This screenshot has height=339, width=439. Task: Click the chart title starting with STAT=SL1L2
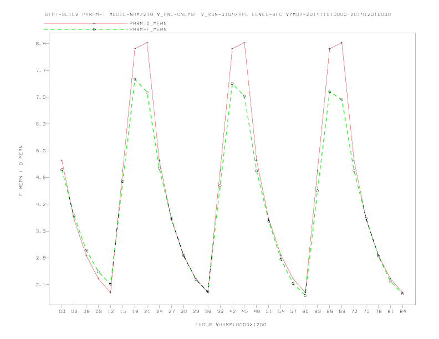217,14
